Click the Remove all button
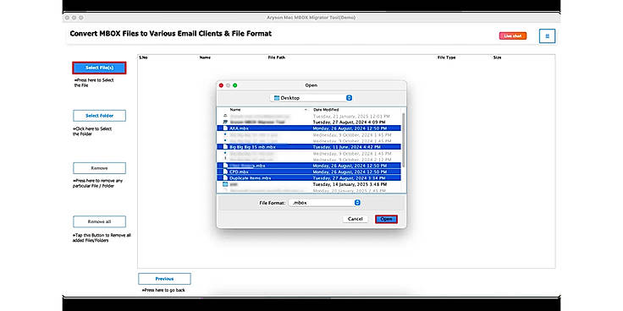 pyautogui.click(x=99, y=221)
